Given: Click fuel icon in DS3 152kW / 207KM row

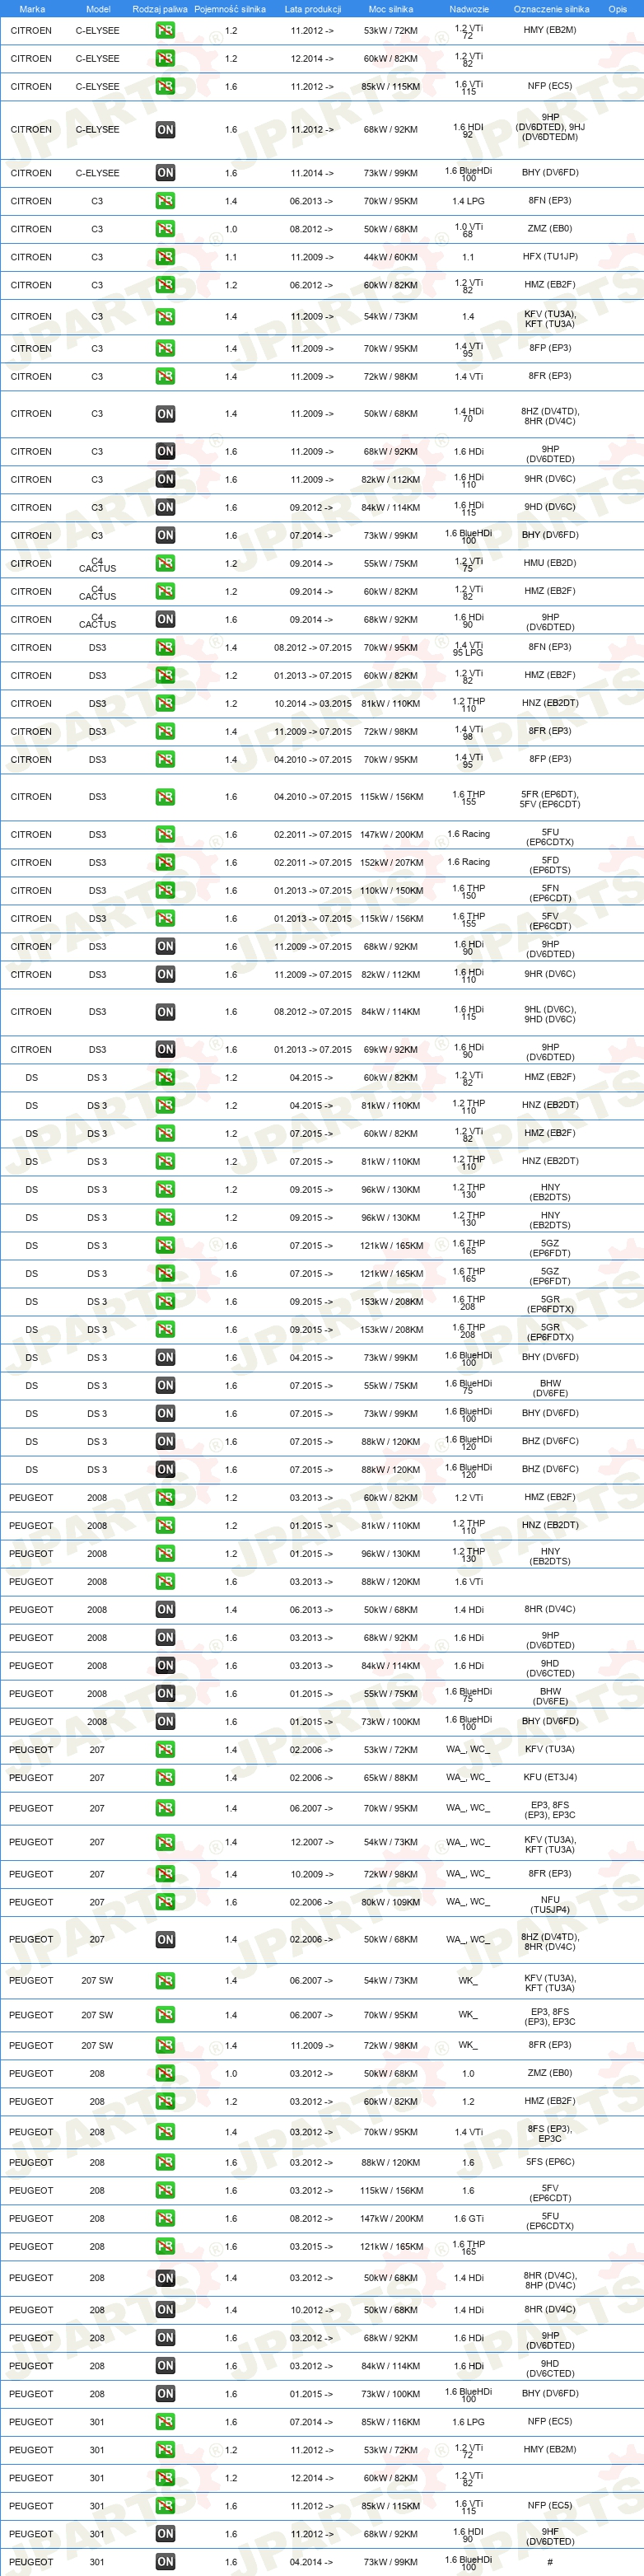Looking at the screenshot, I should point(165,863).
